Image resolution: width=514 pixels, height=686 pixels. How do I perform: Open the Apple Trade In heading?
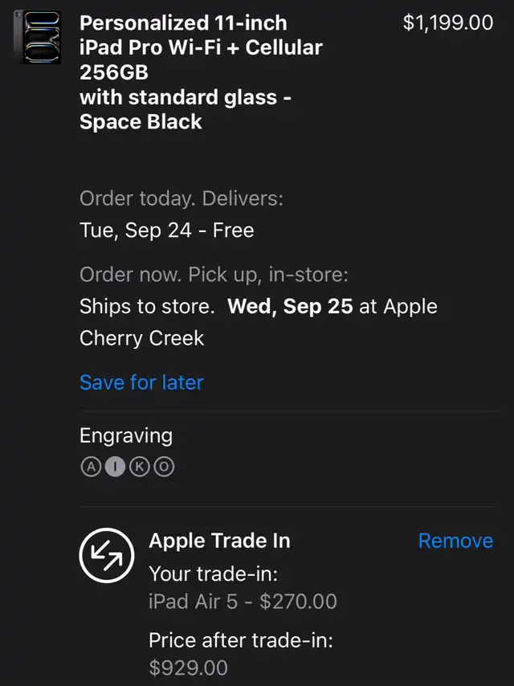pos(219,541)
